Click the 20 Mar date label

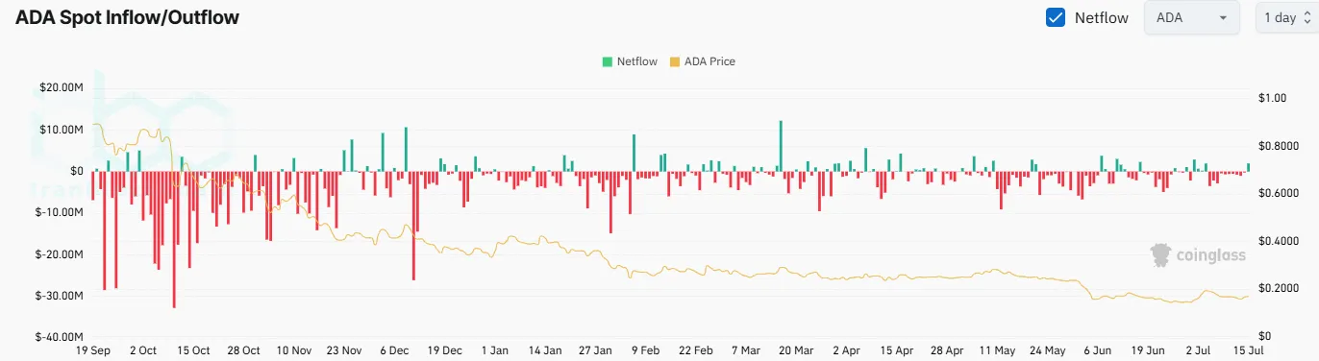[x=795, y=351]
